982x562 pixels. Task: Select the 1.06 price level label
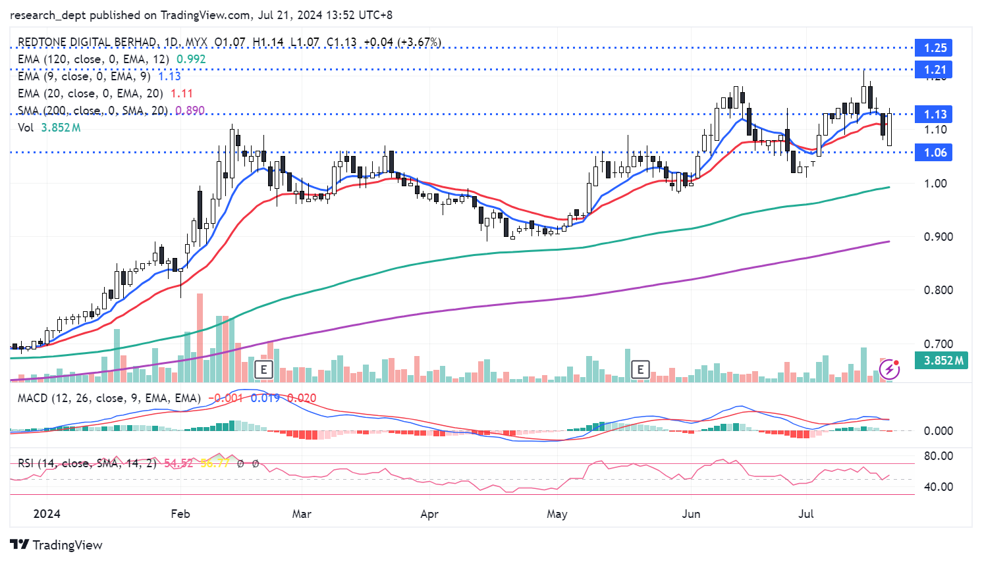(x=935, y=153)
